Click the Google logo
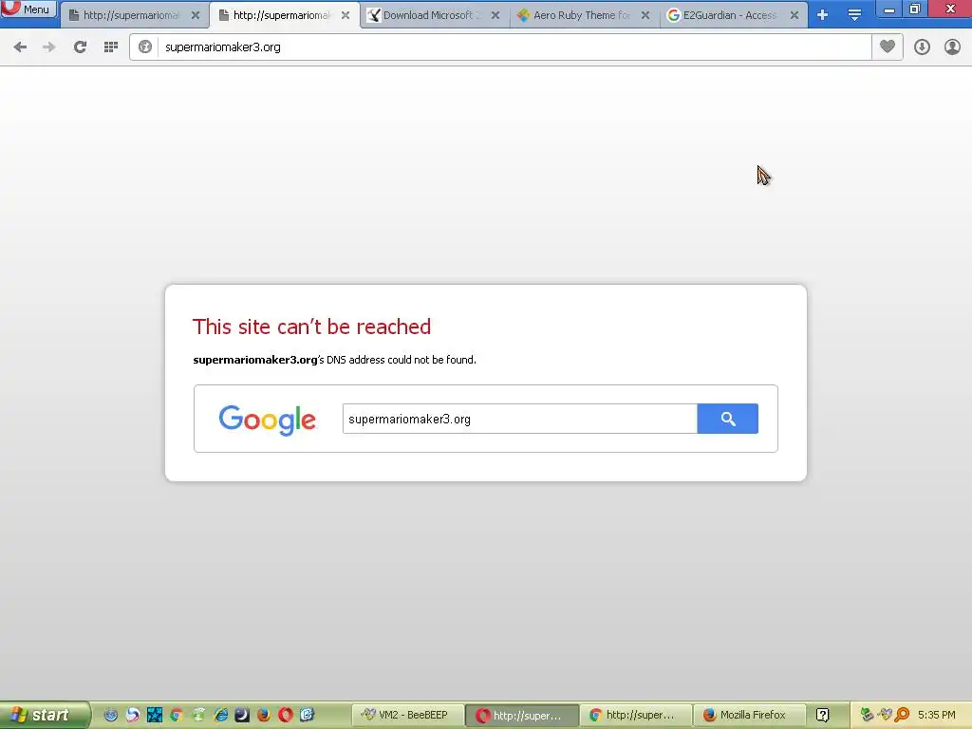972x729 pixels. pyautogui.click(x=267, y=421)
